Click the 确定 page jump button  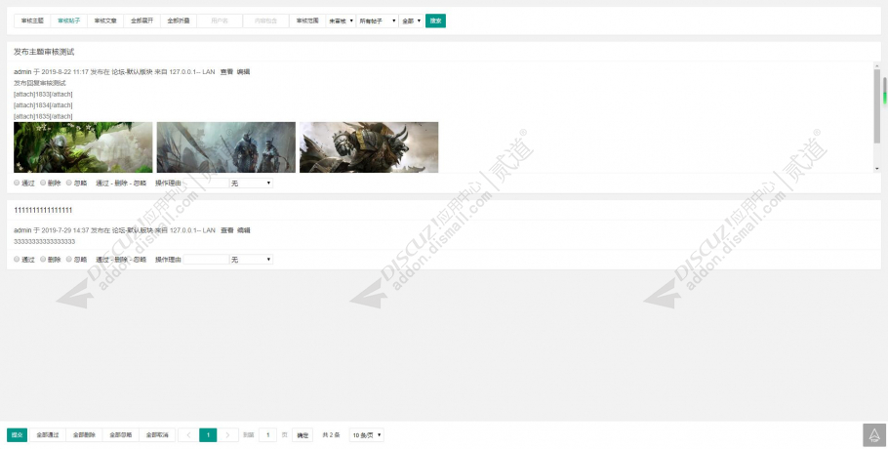point(303,434)
